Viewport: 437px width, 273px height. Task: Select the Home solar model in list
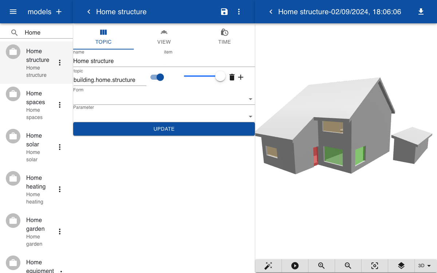coord(36,147)
